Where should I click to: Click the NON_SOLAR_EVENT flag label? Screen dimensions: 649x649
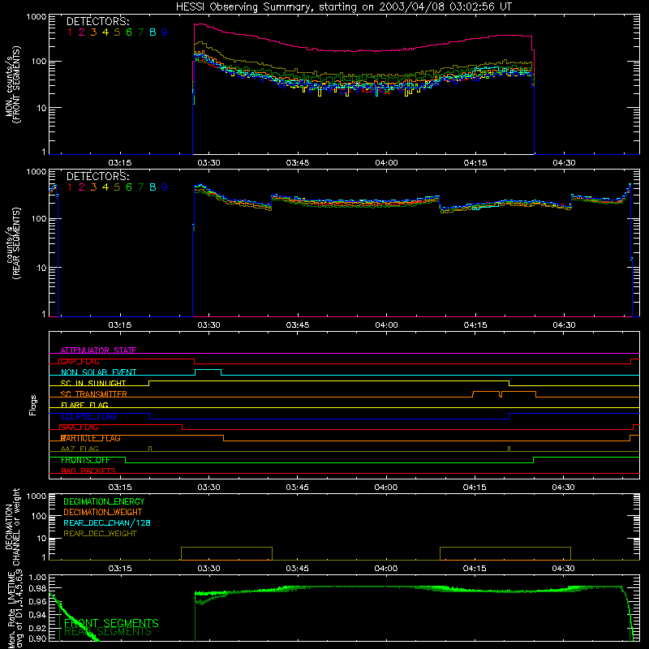pos(98,372)
